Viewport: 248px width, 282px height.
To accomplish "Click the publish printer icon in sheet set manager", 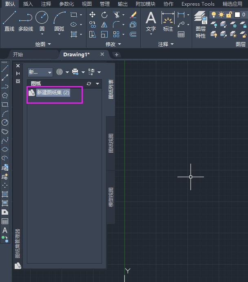I will [75, 72].
